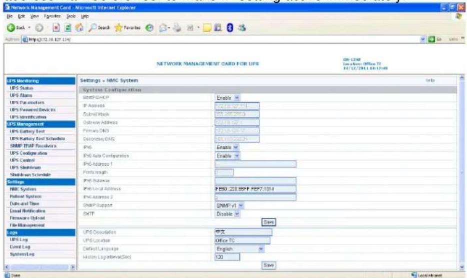Open Date and Time settings

(24, 204)
